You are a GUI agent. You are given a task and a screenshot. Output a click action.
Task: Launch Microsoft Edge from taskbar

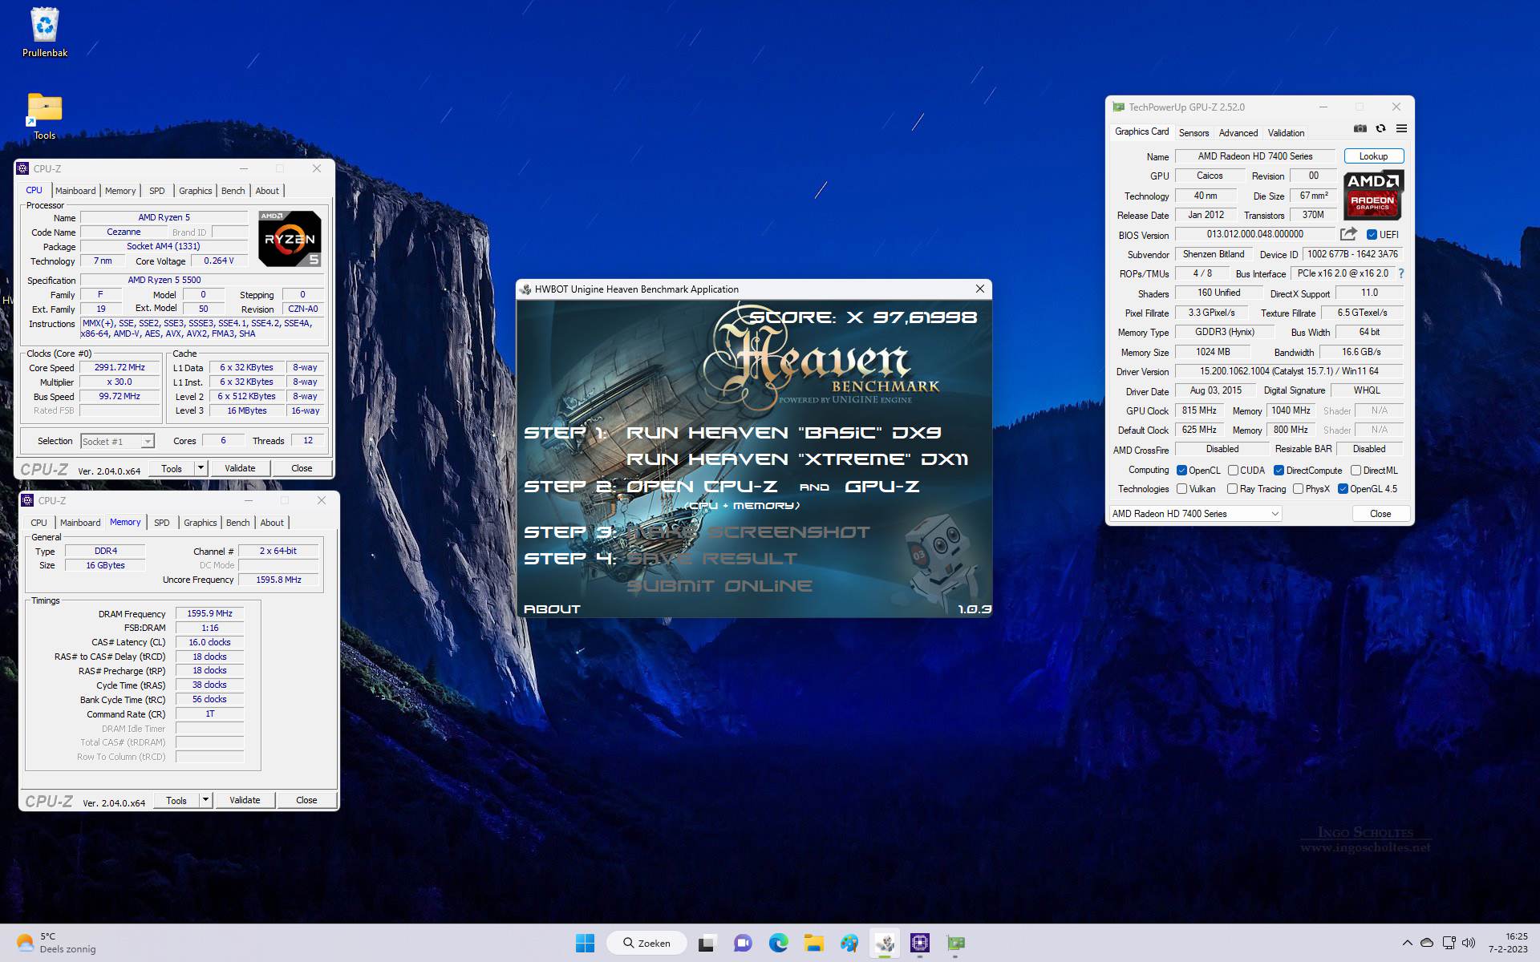[778, 943]
